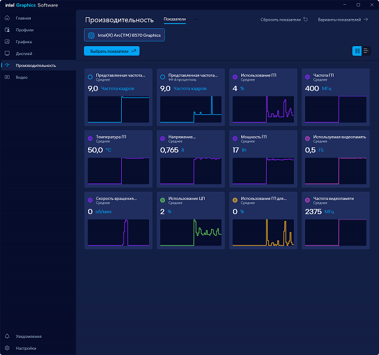Click the Мощность ГП graph

263,171
